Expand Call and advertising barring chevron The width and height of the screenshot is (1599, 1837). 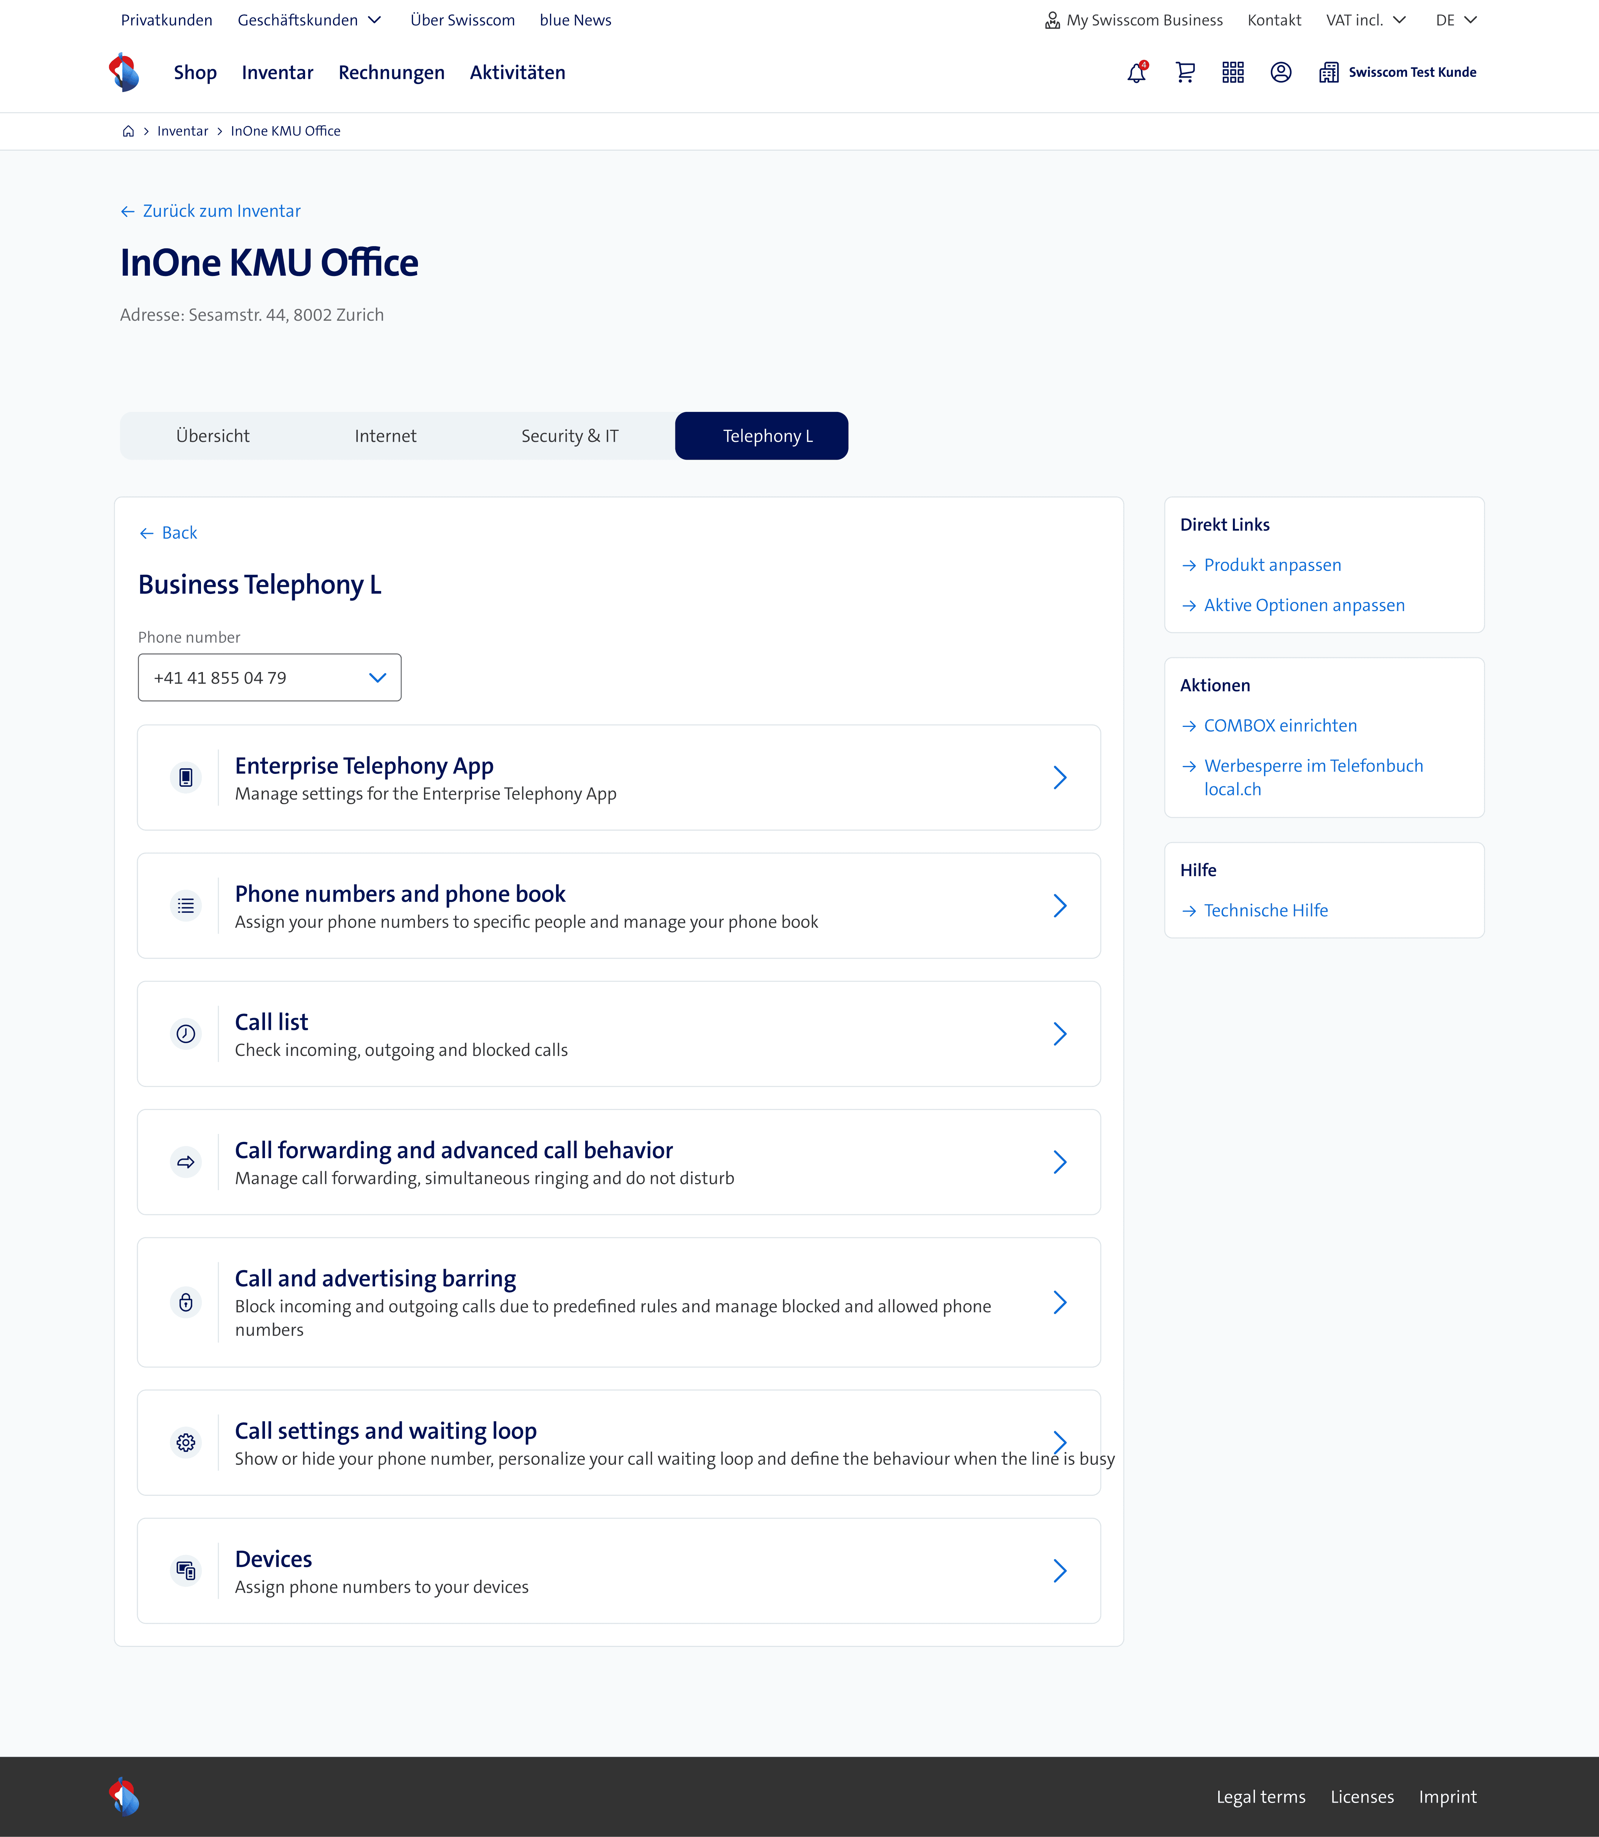click(1060, 1302)
